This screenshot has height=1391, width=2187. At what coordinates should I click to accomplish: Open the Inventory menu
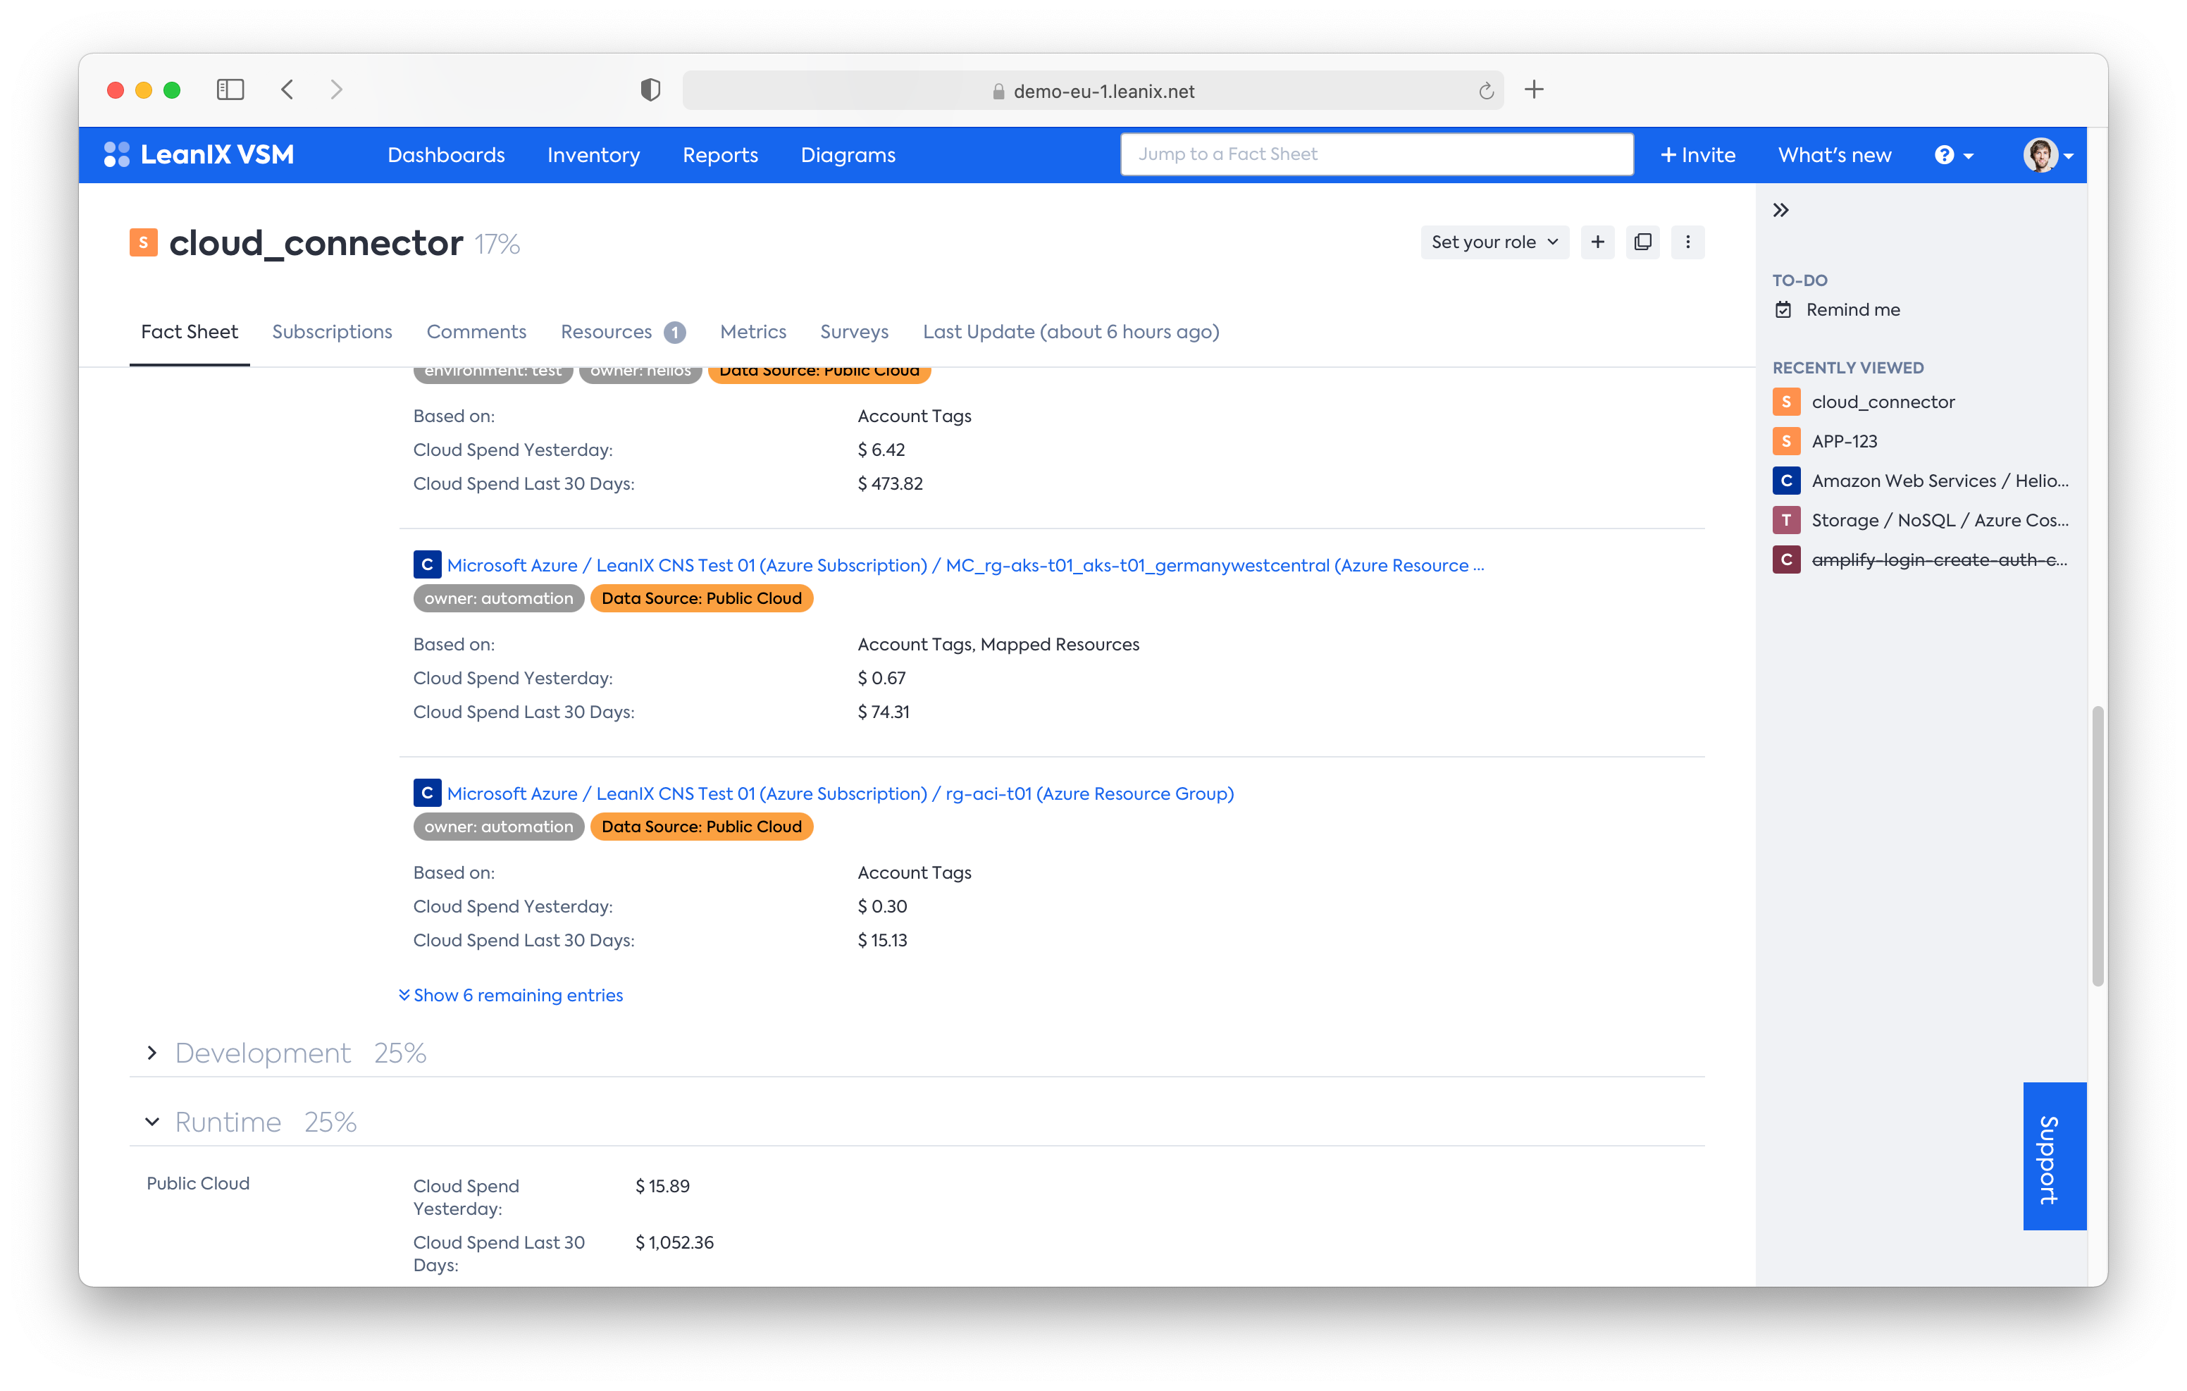593,155
